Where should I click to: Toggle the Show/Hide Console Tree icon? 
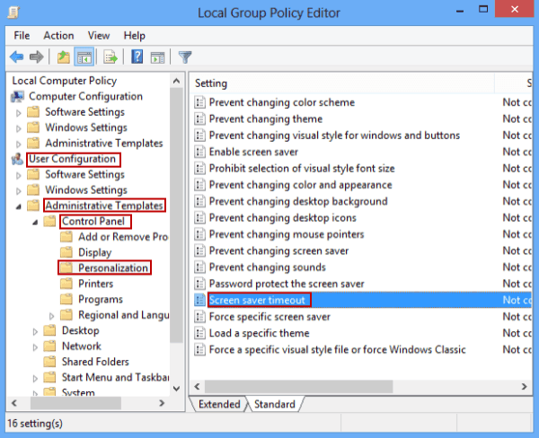point(84,57)
